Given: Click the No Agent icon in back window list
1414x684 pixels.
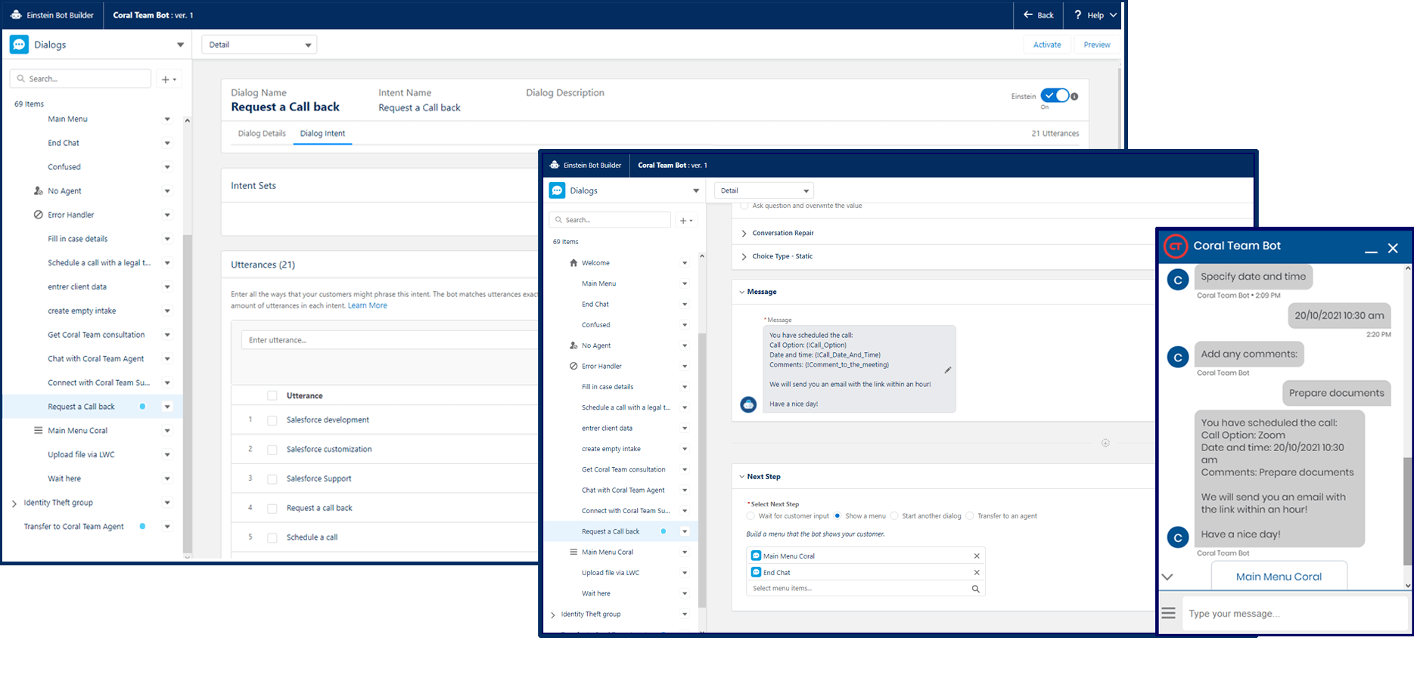Looking at the screenshot, I should point(39,191).
